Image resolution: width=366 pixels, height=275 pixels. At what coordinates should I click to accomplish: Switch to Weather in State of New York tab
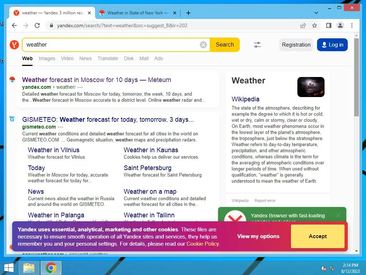pyautogui.click(x=138, y=13)
